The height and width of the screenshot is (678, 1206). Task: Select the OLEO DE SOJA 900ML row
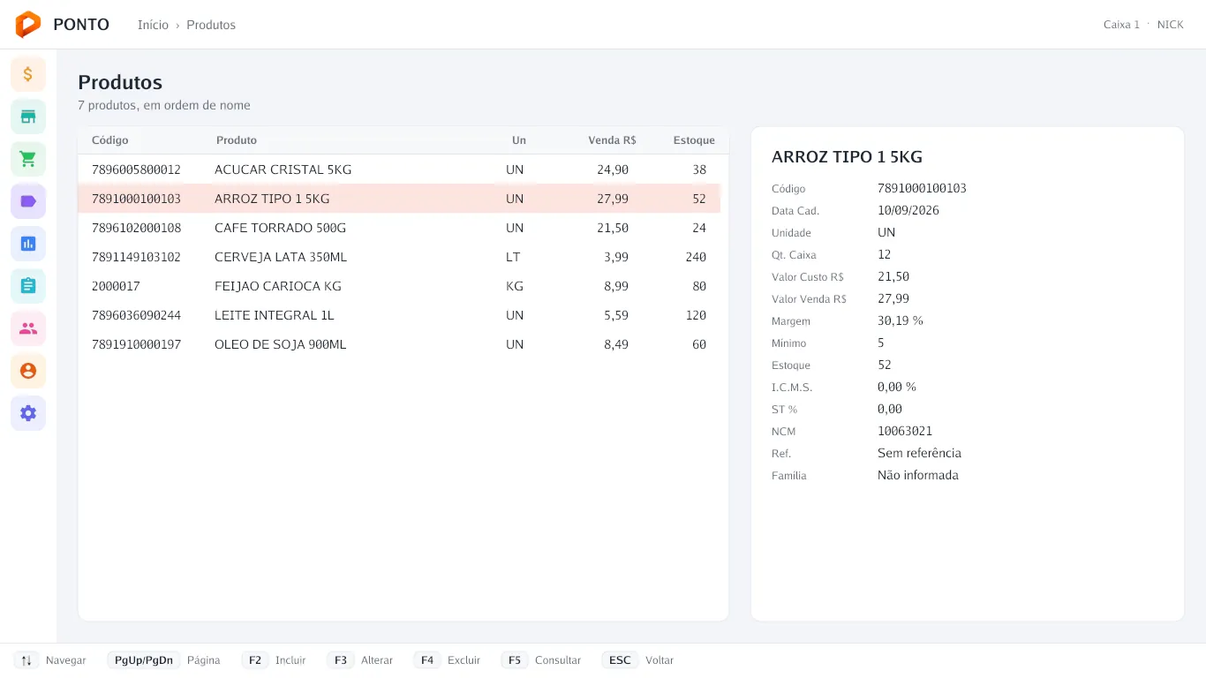pos(399,344)
